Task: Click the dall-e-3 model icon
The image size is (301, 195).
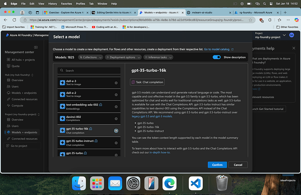Action: tap(62, 83)
